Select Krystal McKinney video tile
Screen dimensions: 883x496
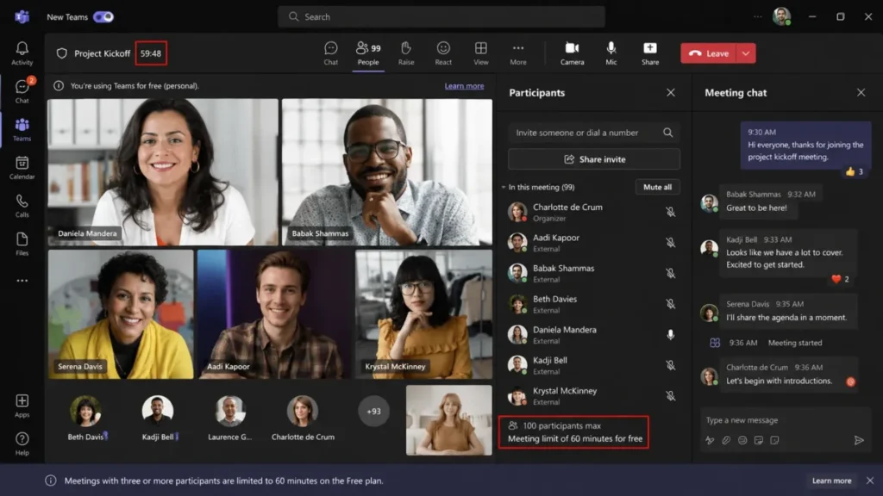(423, 314)
